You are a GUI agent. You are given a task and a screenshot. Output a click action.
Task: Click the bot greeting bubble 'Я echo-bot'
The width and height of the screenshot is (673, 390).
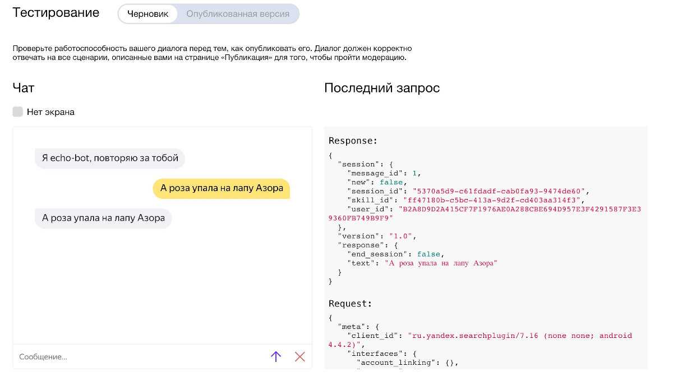pyautogui.click(x=110, y=158)
